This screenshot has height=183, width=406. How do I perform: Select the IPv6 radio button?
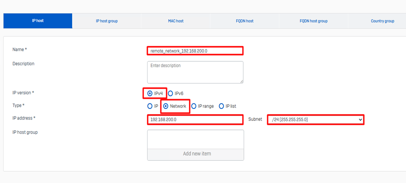click(170, 93)
